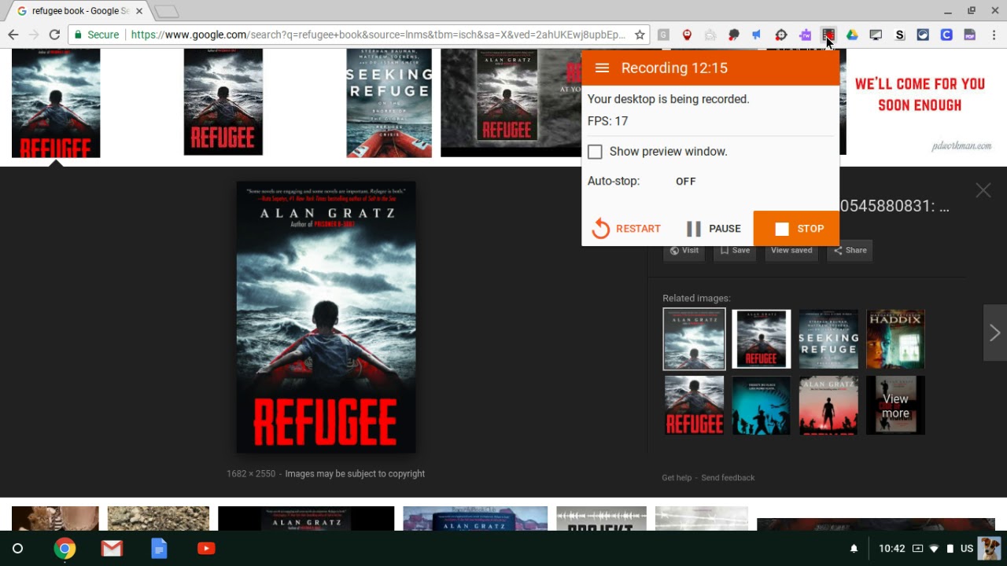
Task: Open the Seeking Refuge book result thumbnail
Action: pos(389,103)
